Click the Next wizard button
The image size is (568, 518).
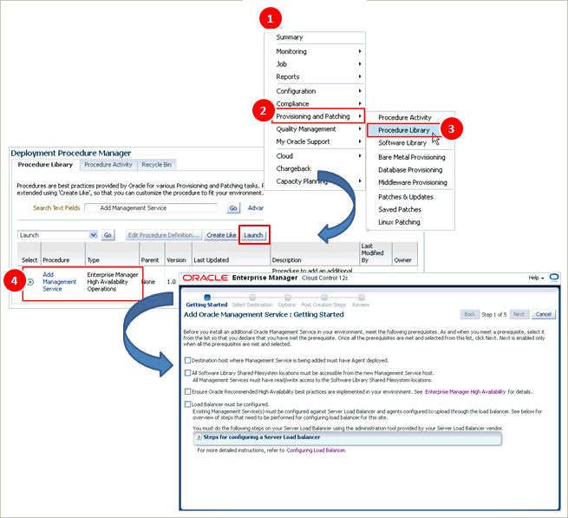point(519,314)
